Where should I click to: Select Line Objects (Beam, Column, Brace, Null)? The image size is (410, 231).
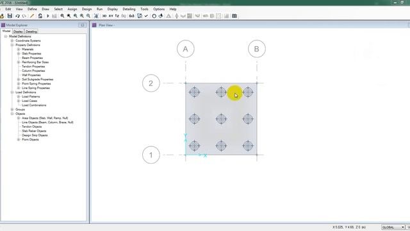click(47, 123)
